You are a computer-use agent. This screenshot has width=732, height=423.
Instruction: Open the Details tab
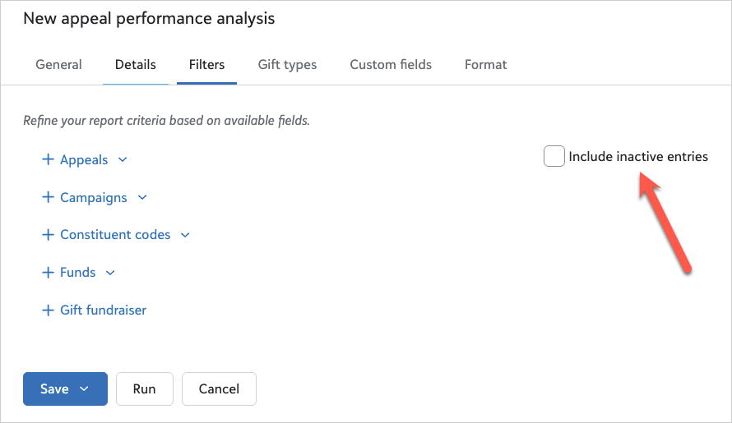click(x=136, y=64)
